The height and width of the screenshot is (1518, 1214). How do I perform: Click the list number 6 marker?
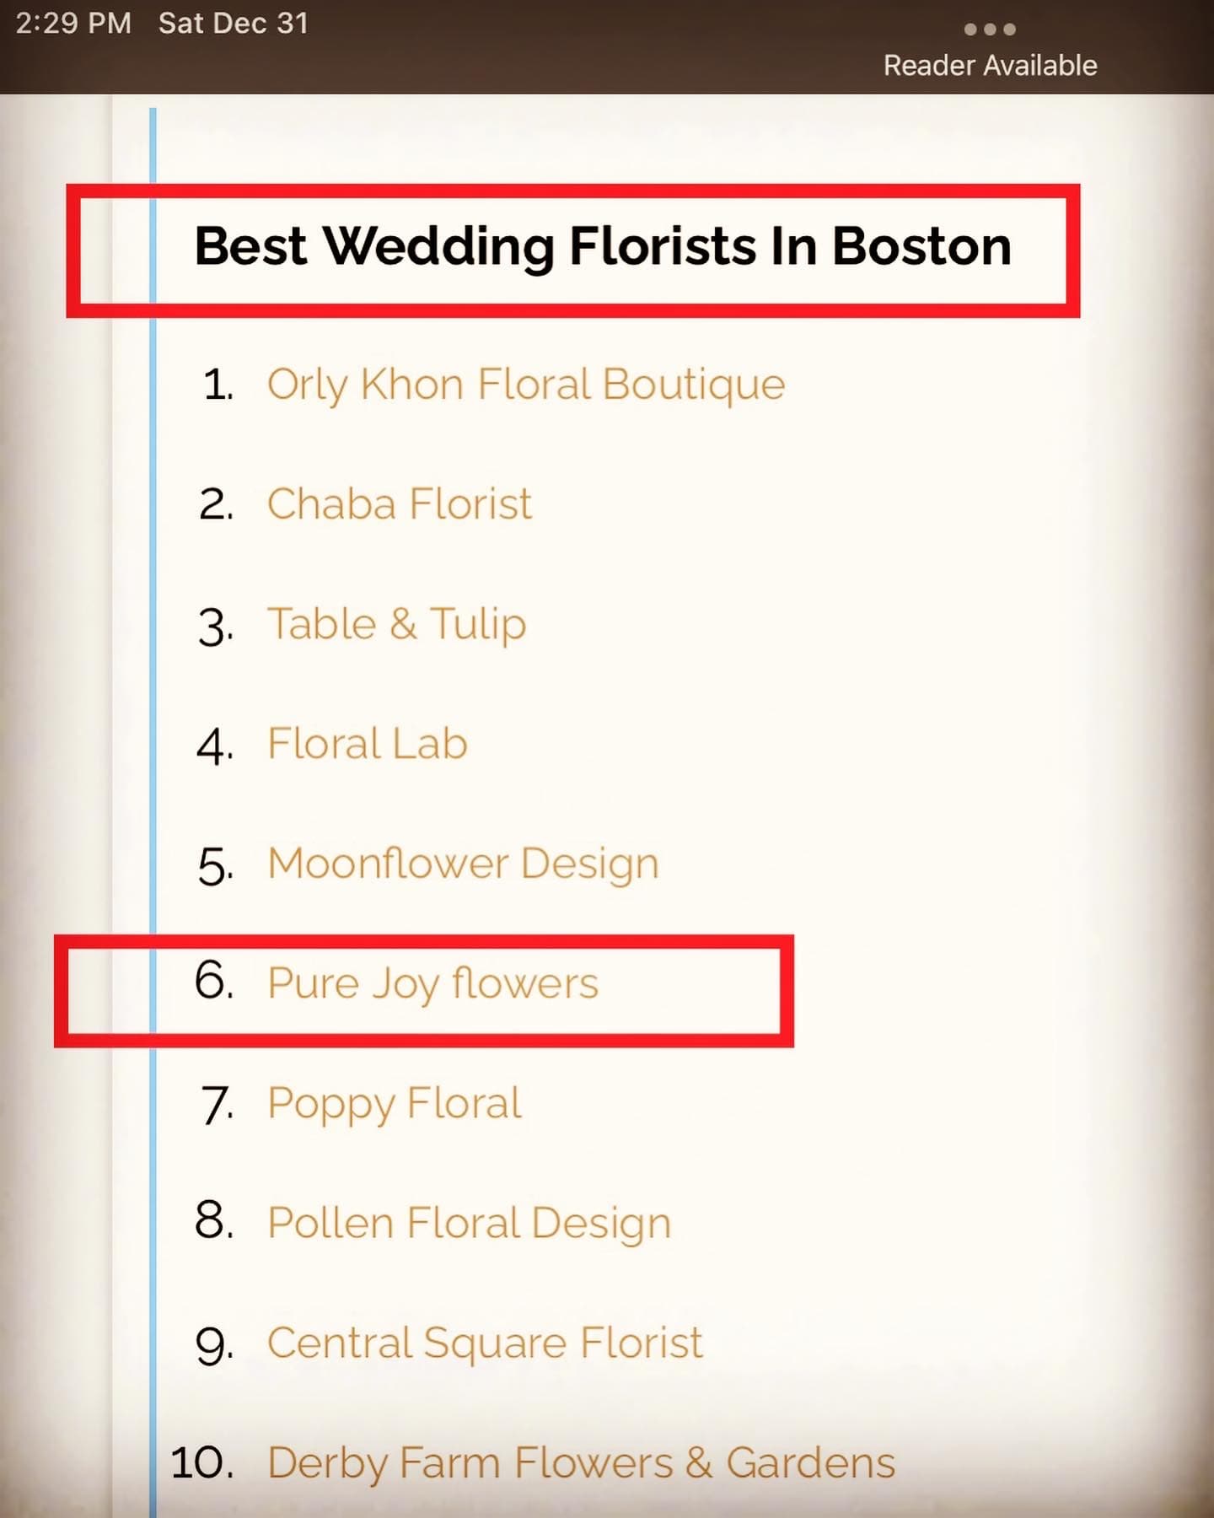point(214,982)
